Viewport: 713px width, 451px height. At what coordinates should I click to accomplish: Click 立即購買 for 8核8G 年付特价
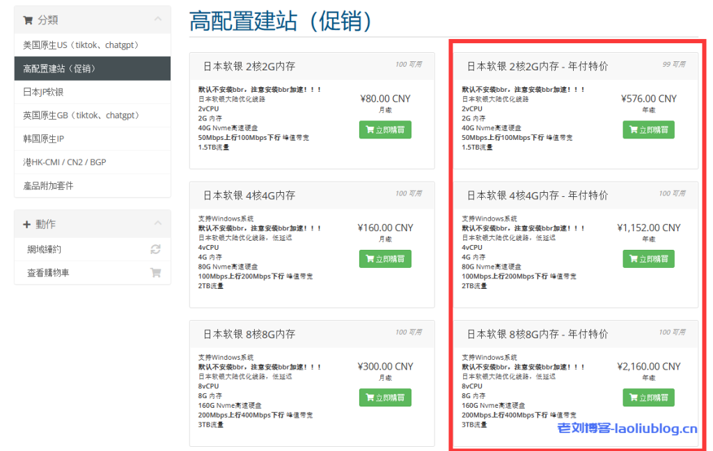tap(648, 397)
